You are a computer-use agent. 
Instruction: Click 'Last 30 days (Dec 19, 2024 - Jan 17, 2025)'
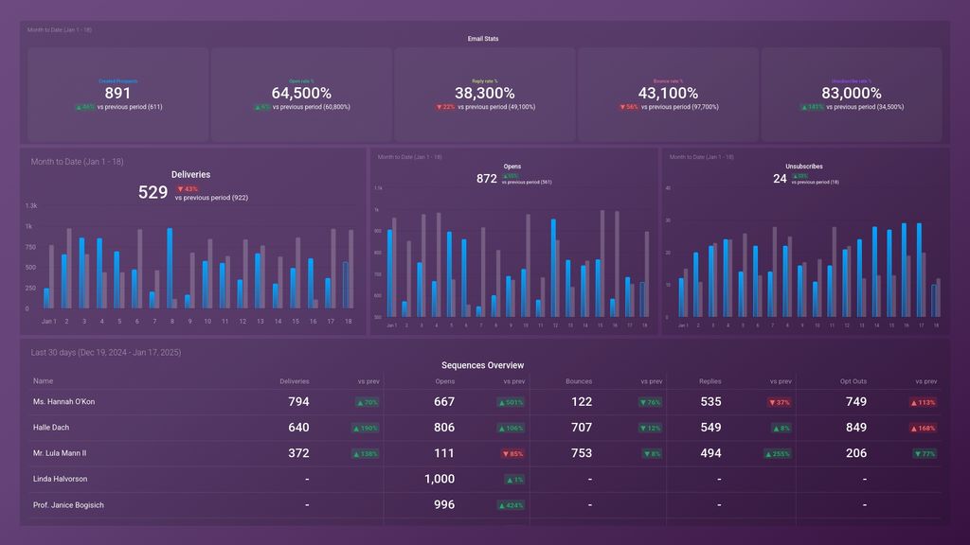(106, 352)
